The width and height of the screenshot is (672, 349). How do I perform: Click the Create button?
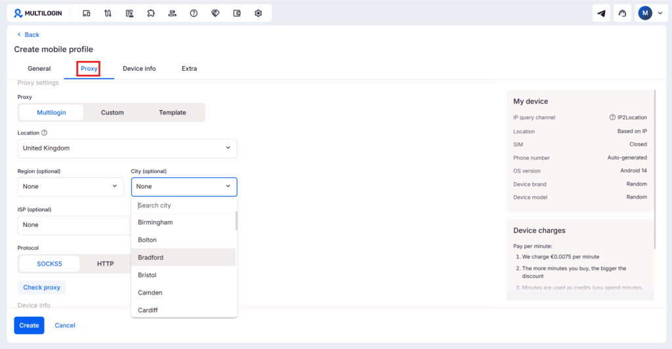29,325
